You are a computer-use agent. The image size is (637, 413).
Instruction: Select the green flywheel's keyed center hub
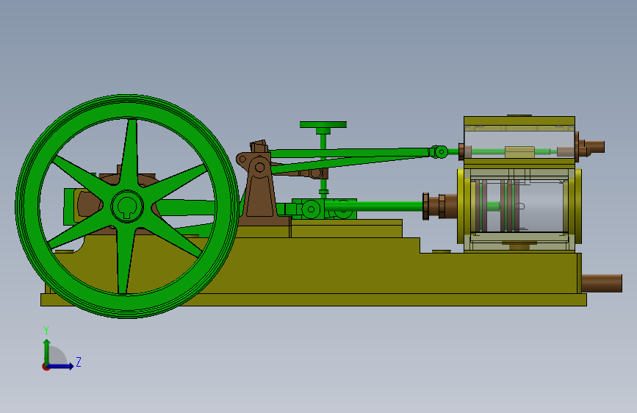tap(127, 206)
